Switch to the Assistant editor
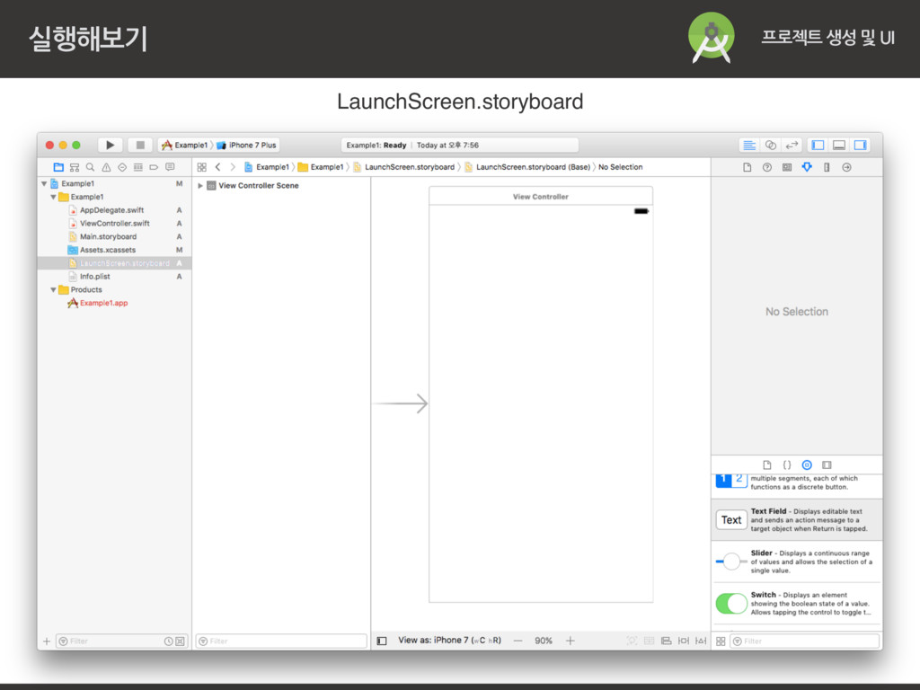 coord(770,145)
